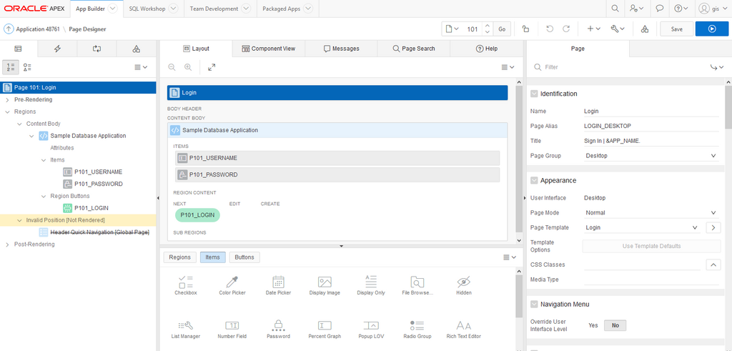Select P101_PASSWORD in the tree

[x=98, y=184]
